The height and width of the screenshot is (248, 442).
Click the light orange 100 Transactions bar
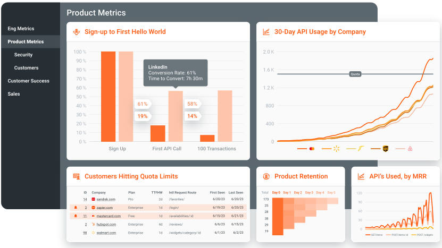[225, 116]
